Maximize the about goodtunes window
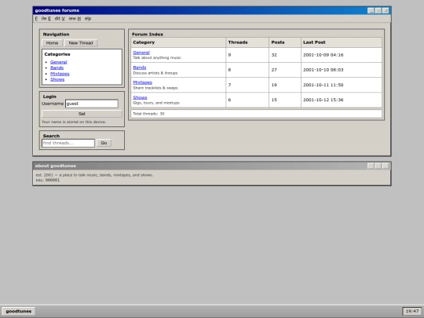The image size is (424, 318). (378, 166)
